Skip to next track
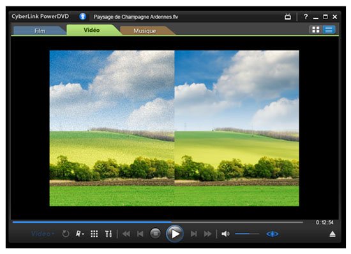This screenshot has width=351, height=254. [193, 234]
